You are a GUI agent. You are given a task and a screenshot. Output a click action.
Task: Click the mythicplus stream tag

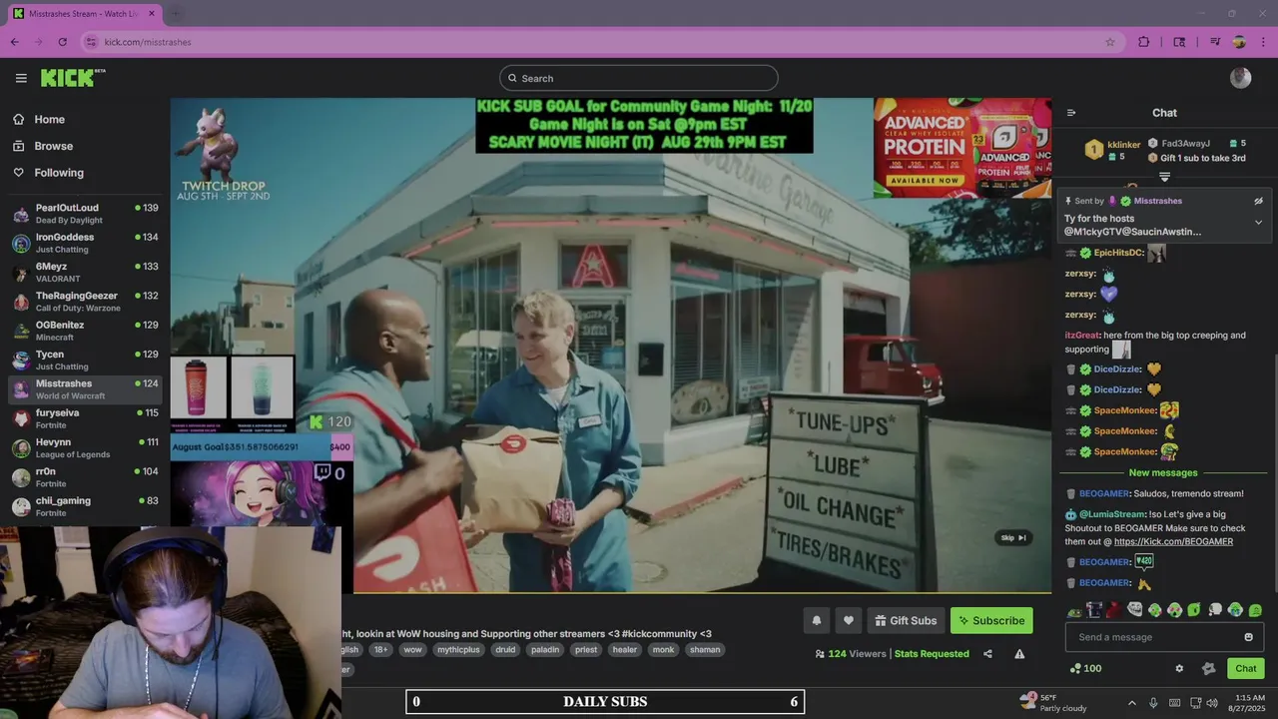pos(458,649)
